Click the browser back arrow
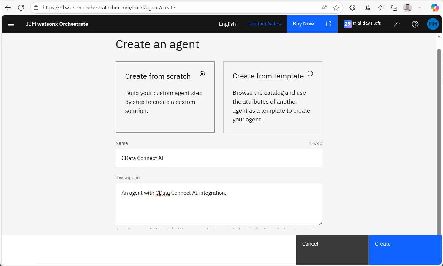 point(8,8)
